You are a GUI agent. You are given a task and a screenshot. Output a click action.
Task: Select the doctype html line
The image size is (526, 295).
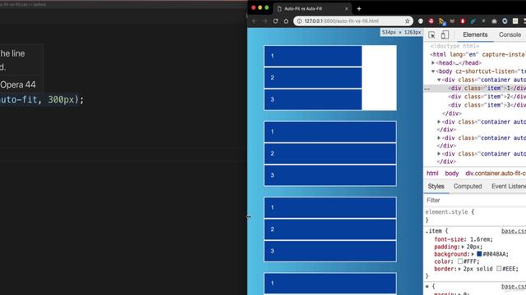(x=454, y=46)
